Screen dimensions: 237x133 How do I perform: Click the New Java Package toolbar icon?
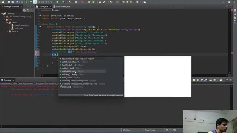click(89, 2)
